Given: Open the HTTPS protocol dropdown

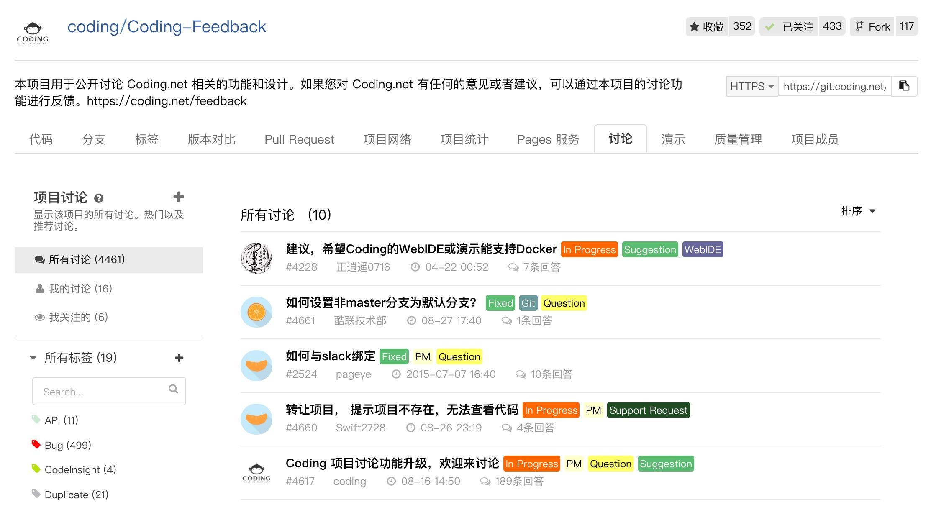Looking at the screenshot, I should coord(751,86).
